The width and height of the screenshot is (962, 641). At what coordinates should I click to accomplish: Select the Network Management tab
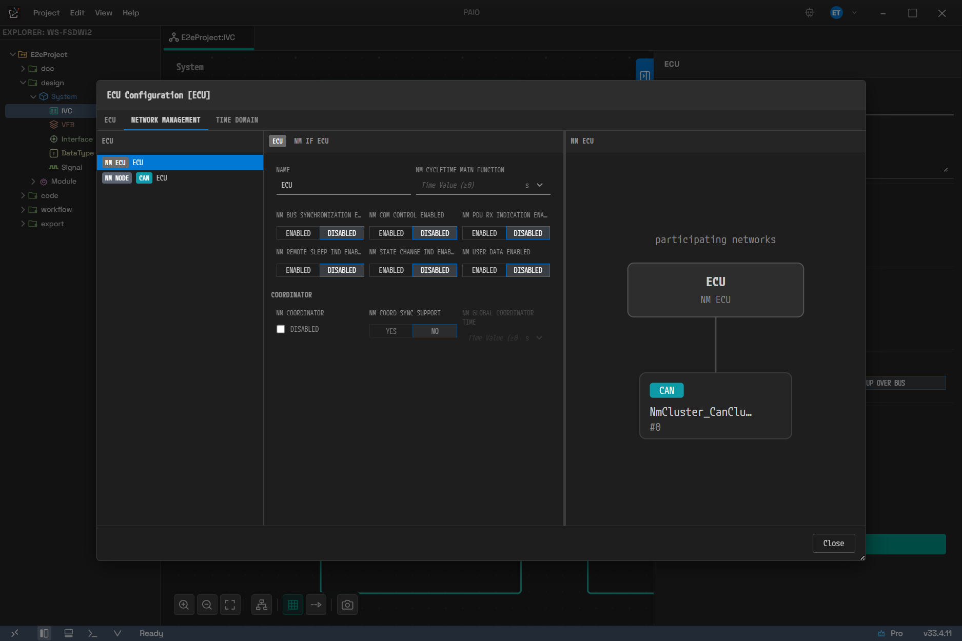166,120
